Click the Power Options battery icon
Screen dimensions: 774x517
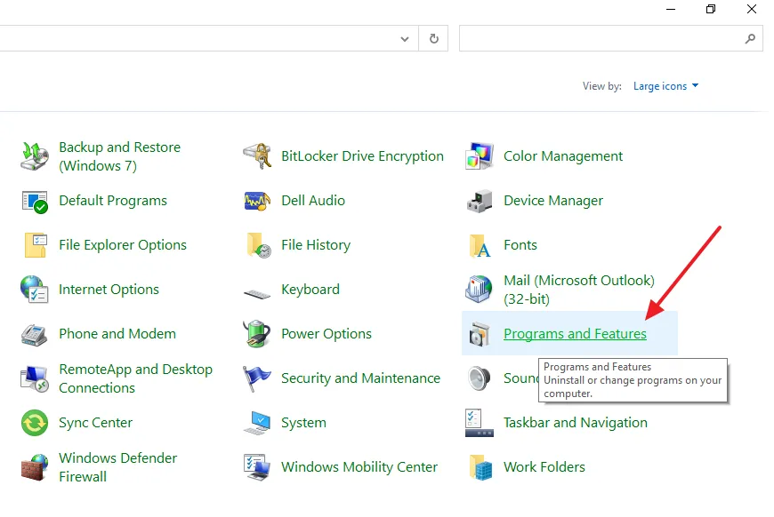coord(257,334)
